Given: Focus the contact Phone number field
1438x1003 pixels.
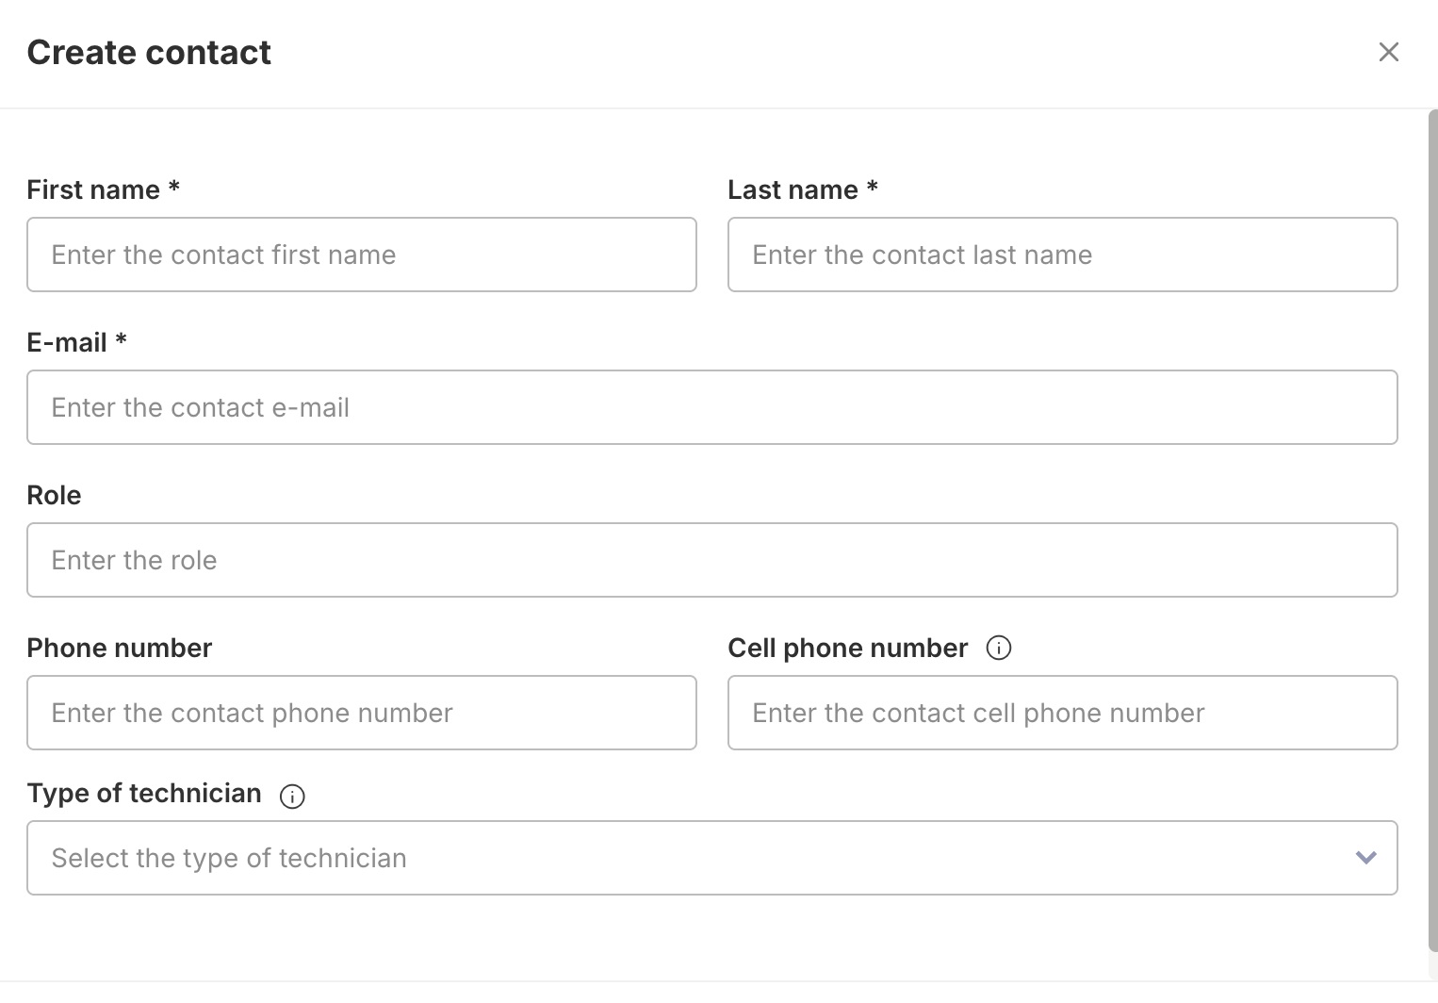Looking at the screenshot, I should (362, 713).
